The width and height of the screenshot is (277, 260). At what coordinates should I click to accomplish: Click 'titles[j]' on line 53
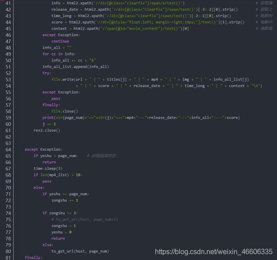(116, 79)
